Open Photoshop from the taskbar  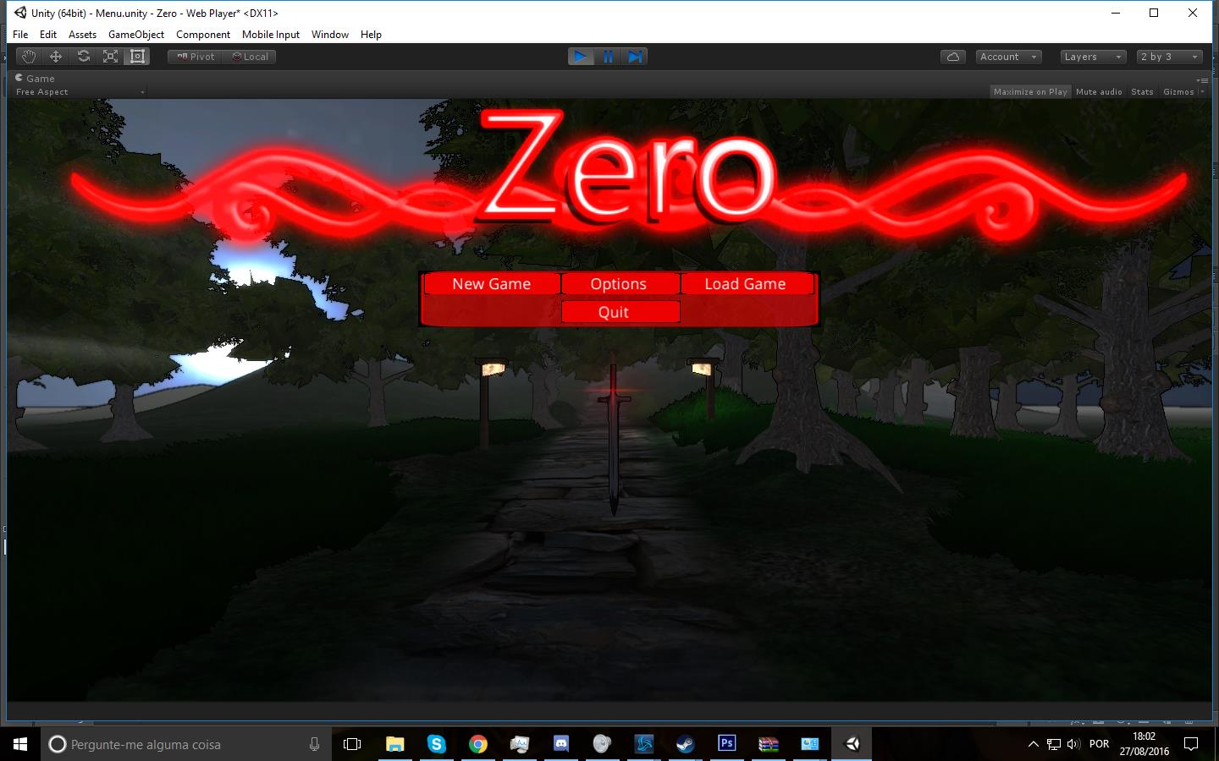(x=726, y=744)
